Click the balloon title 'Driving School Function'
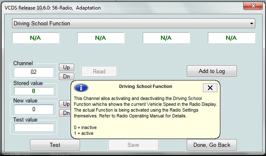 (146, 86)
